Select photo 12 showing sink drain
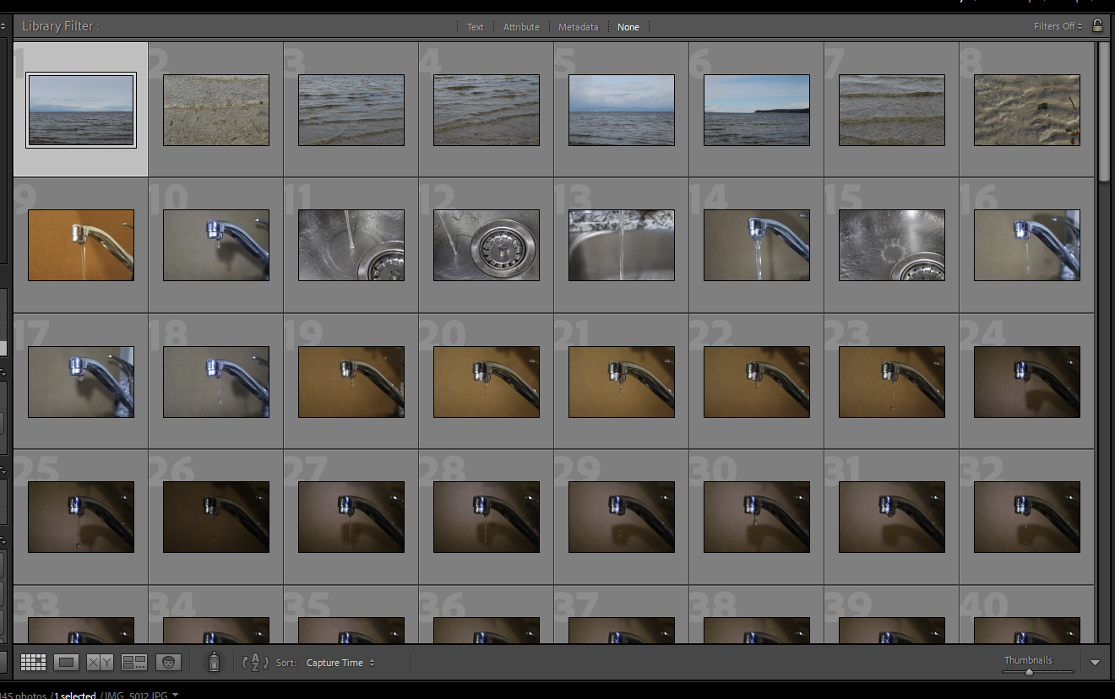Image resolution: width=1115 pixels, height=699 pixels. coord(487,245)
